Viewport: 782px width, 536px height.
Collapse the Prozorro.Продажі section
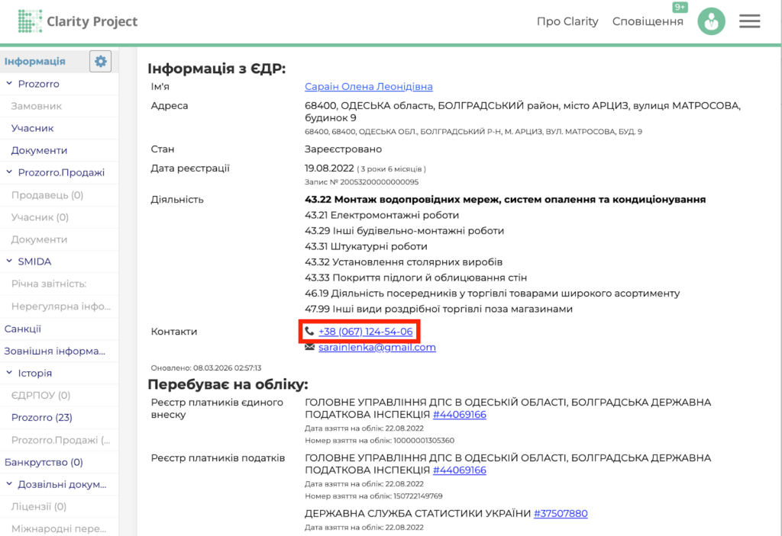pos(10,172)
